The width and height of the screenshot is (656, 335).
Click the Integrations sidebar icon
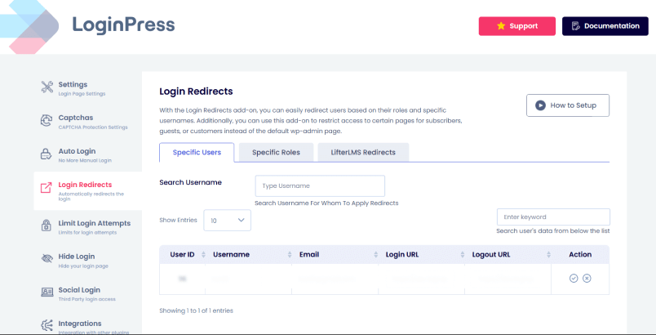[x=46, y=325]
